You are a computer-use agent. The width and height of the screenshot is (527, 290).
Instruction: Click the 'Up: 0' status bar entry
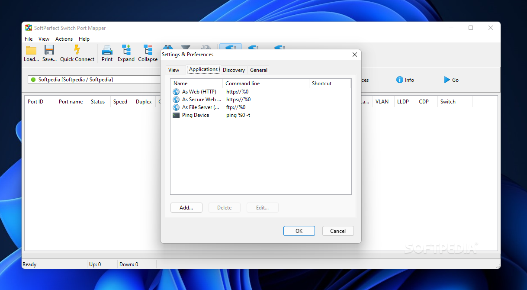[95, 264]
